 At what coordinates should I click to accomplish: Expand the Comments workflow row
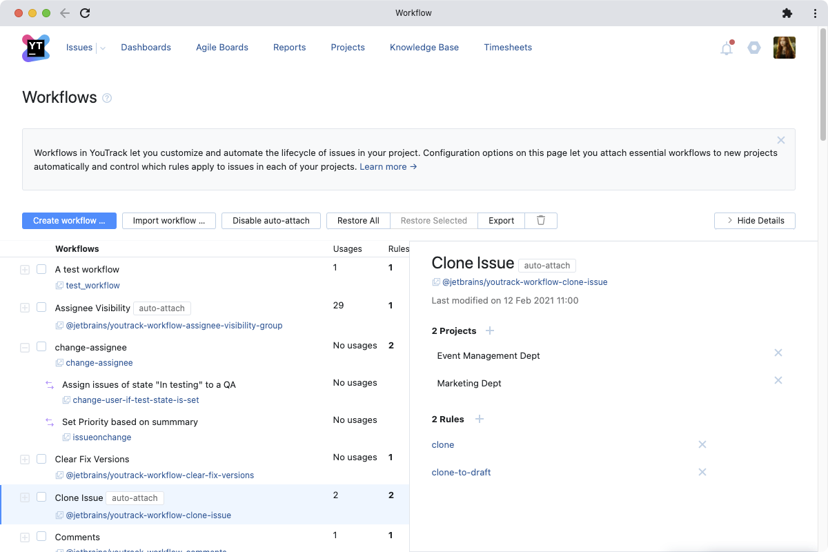coord(25,538)
